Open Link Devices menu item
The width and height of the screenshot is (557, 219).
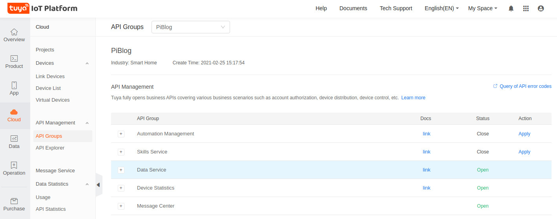(x=50, y=77)
